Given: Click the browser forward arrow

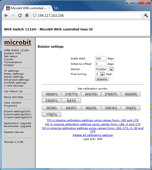Looking at the screenshot, I should [13, 15].
